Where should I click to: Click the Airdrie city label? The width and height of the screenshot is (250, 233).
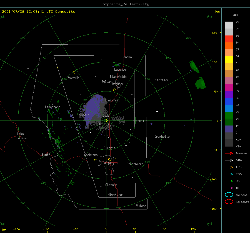pyautogui.click(x=109, y=148)
